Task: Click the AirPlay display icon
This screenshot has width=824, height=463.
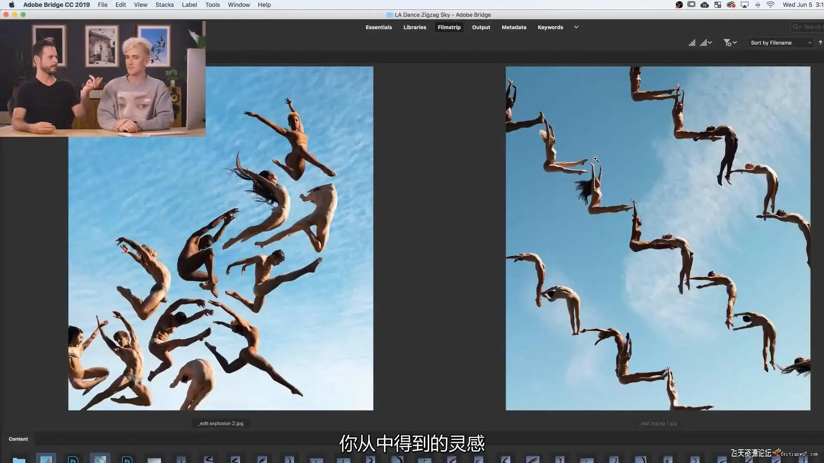Action: pyautogui.click(x=745, y=5)
